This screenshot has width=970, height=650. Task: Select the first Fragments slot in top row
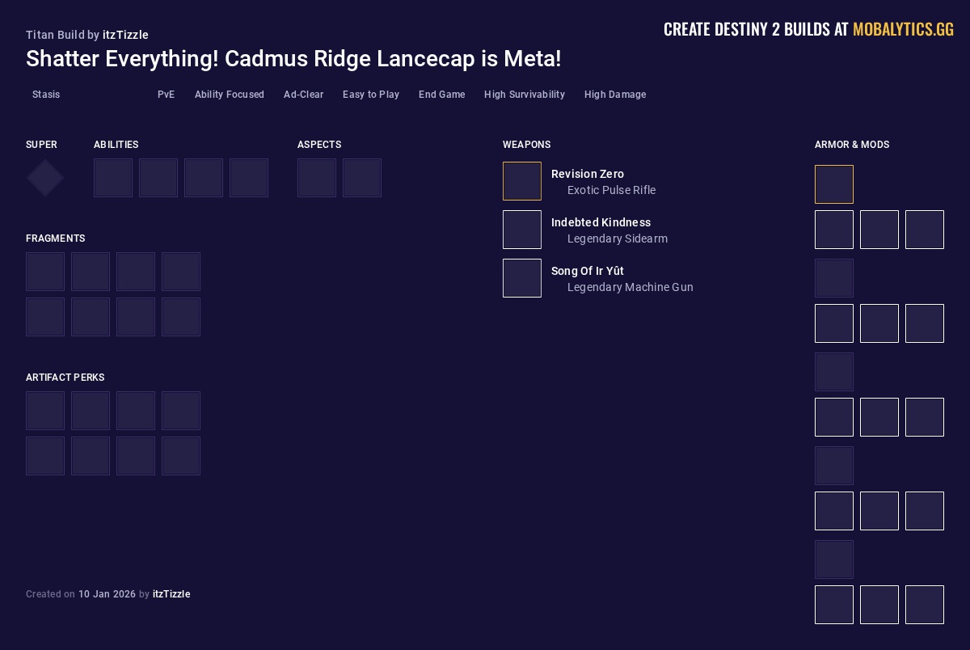pyautogui.click(x=45, y=272)
